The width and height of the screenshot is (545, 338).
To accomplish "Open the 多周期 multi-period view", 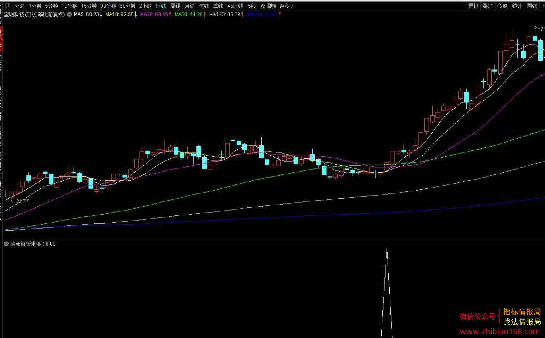I will point(268,6).
